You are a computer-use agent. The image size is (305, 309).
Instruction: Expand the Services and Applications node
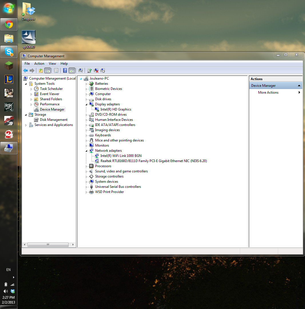click(26, 125)
